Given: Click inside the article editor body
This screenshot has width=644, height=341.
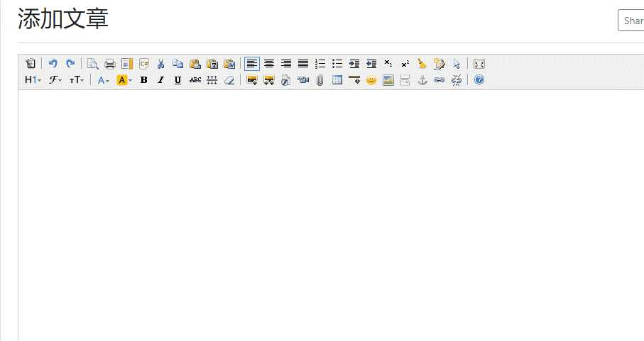Looking at the screenshot, I should [x=331, y=216].
